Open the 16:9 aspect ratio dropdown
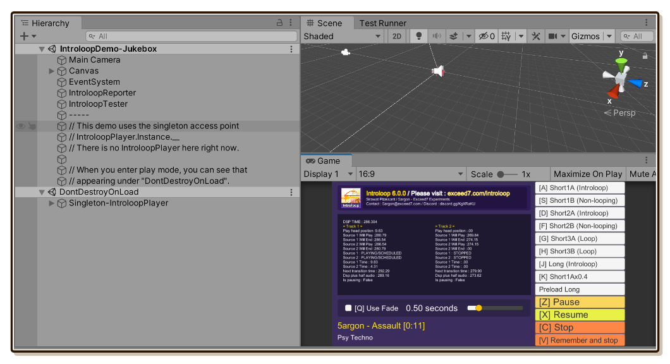The width and height of the screenshot is (670, 364). tap(411, 174)
